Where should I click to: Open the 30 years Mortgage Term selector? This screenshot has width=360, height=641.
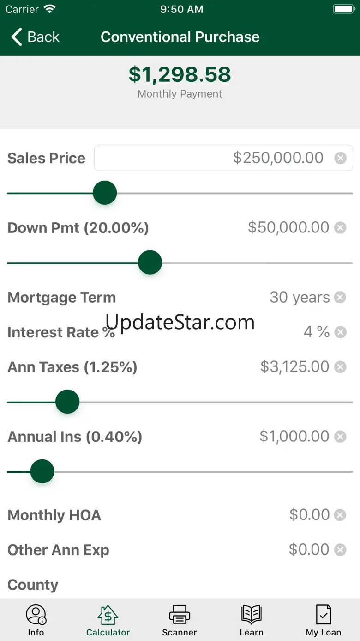click(300, 297)
